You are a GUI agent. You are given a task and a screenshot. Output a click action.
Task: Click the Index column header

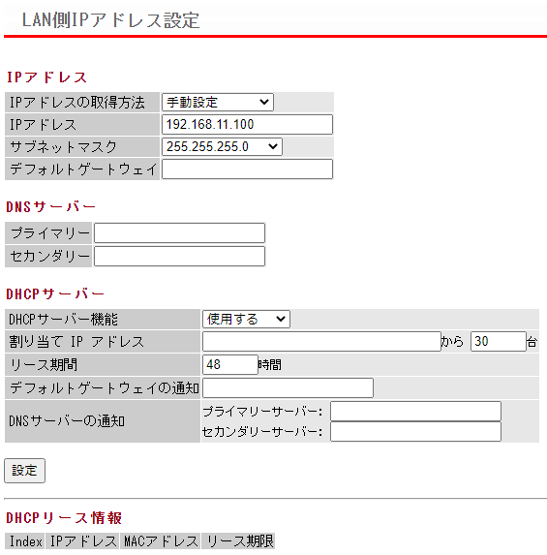[25, 540]
